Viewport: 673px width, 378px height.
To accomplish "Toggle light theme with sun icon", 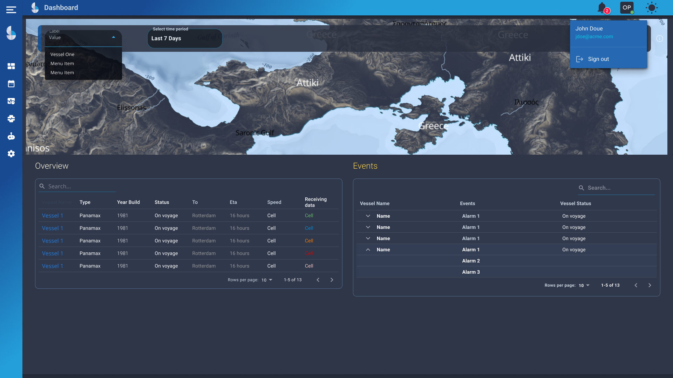I will click(x=652, y=8).
